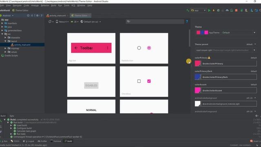Open the Profile gauge icon in toolbar

[x=227, y=10]
